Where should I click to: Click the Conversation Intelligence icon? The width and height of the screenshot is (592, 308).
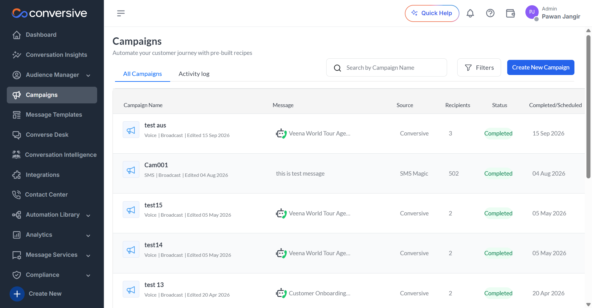[x=16, y=155]
